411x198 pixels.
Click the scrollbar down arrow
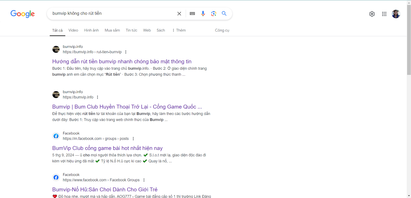409,196
